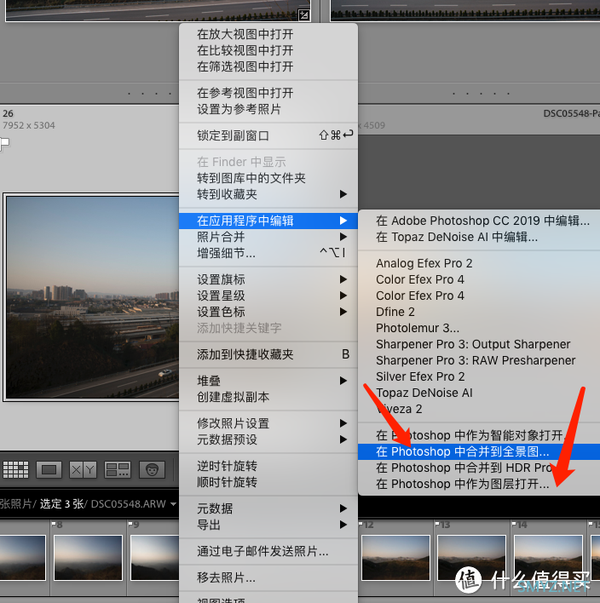Choose 在放大视图中打开
The height and width of the screenshot is (603, 600).
pyautogui.click(x=268, y=34)
